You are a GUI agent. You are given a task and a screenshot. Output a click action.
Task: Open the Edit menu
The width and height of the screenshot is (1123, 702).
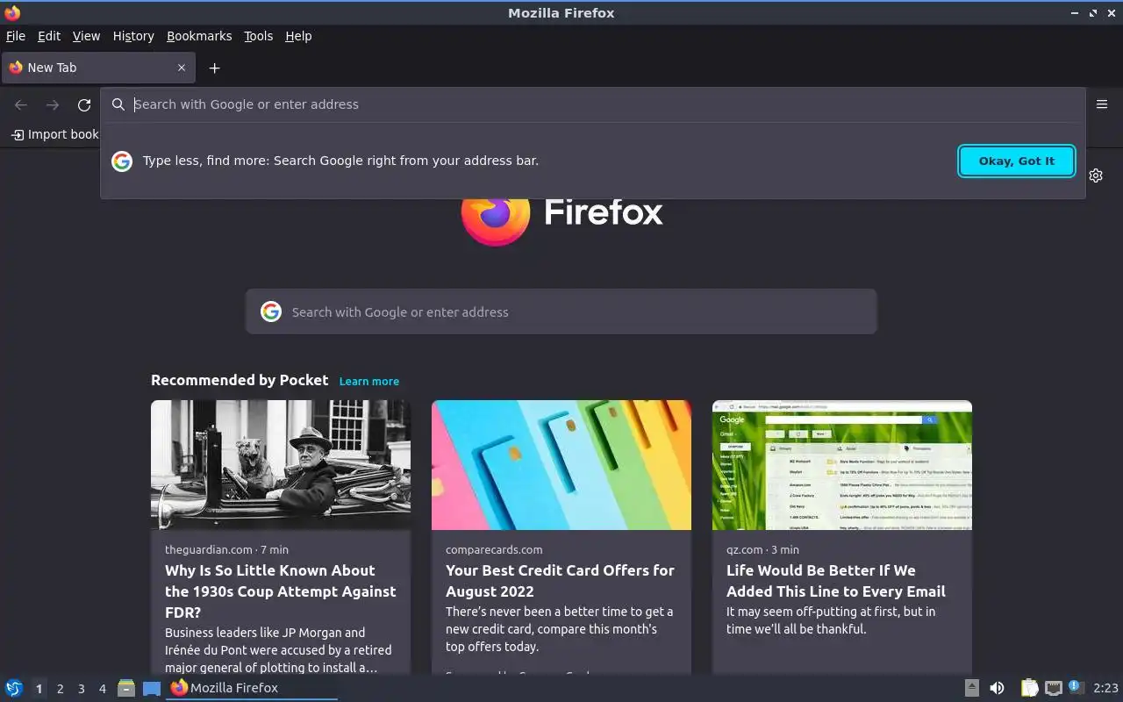click(49, 36)
